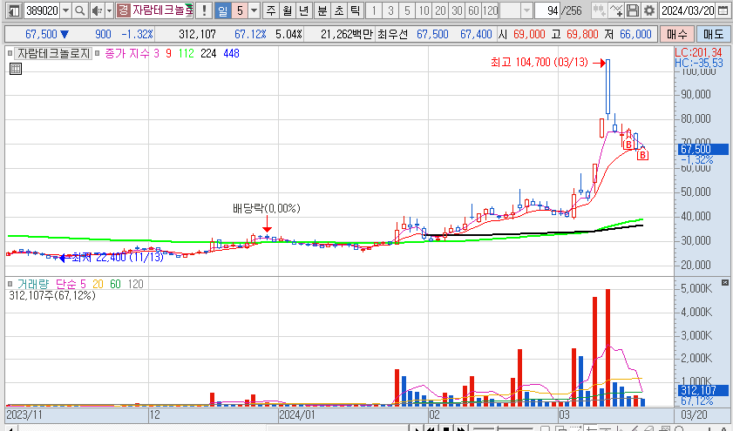This screenshot has height=431, width=733.
Task: Click the stock code input field 389020
Action: click(42, 10)
